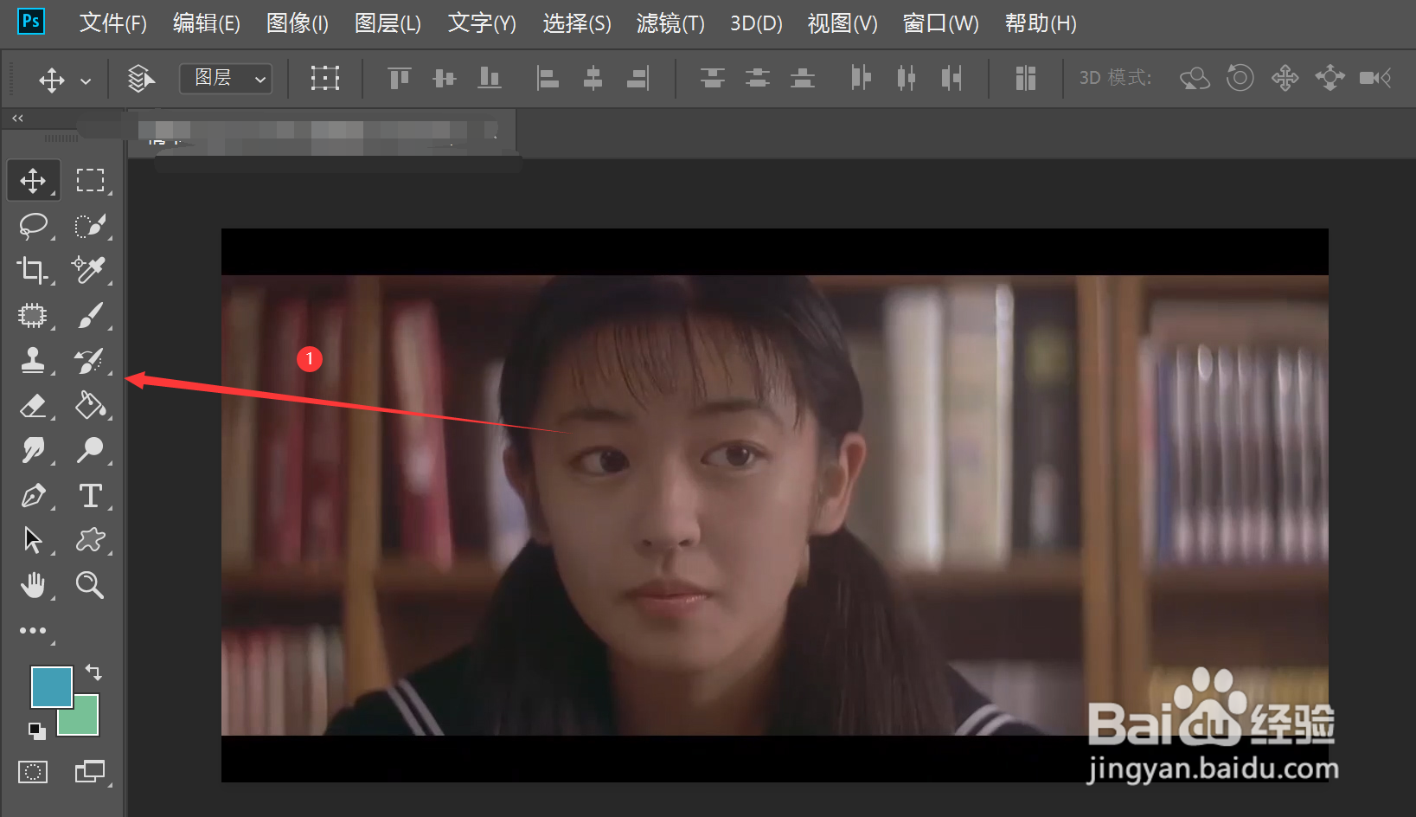Distribute right edges

951,79
